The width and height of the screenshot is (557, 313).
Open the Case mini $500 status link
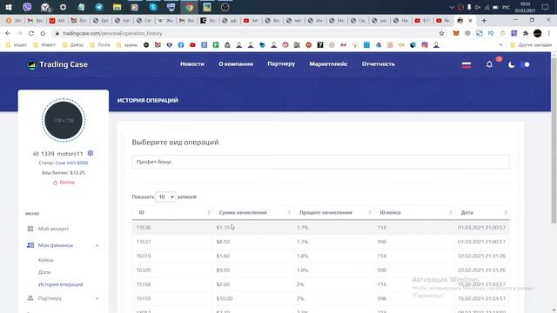point(71,163)
